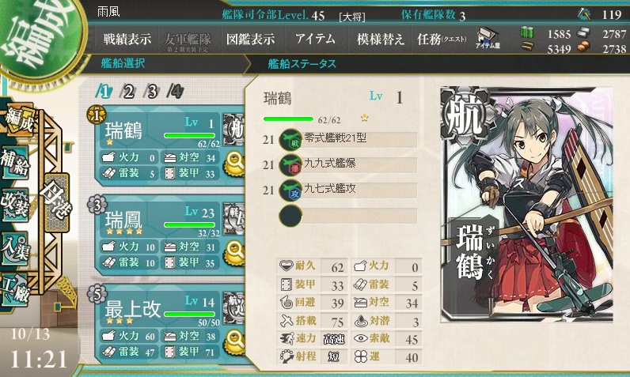The width and height of the screenshot is (630, 377).
Task: Click the magnifier icon on 瑞鳳's card
Action: point(235,253)
